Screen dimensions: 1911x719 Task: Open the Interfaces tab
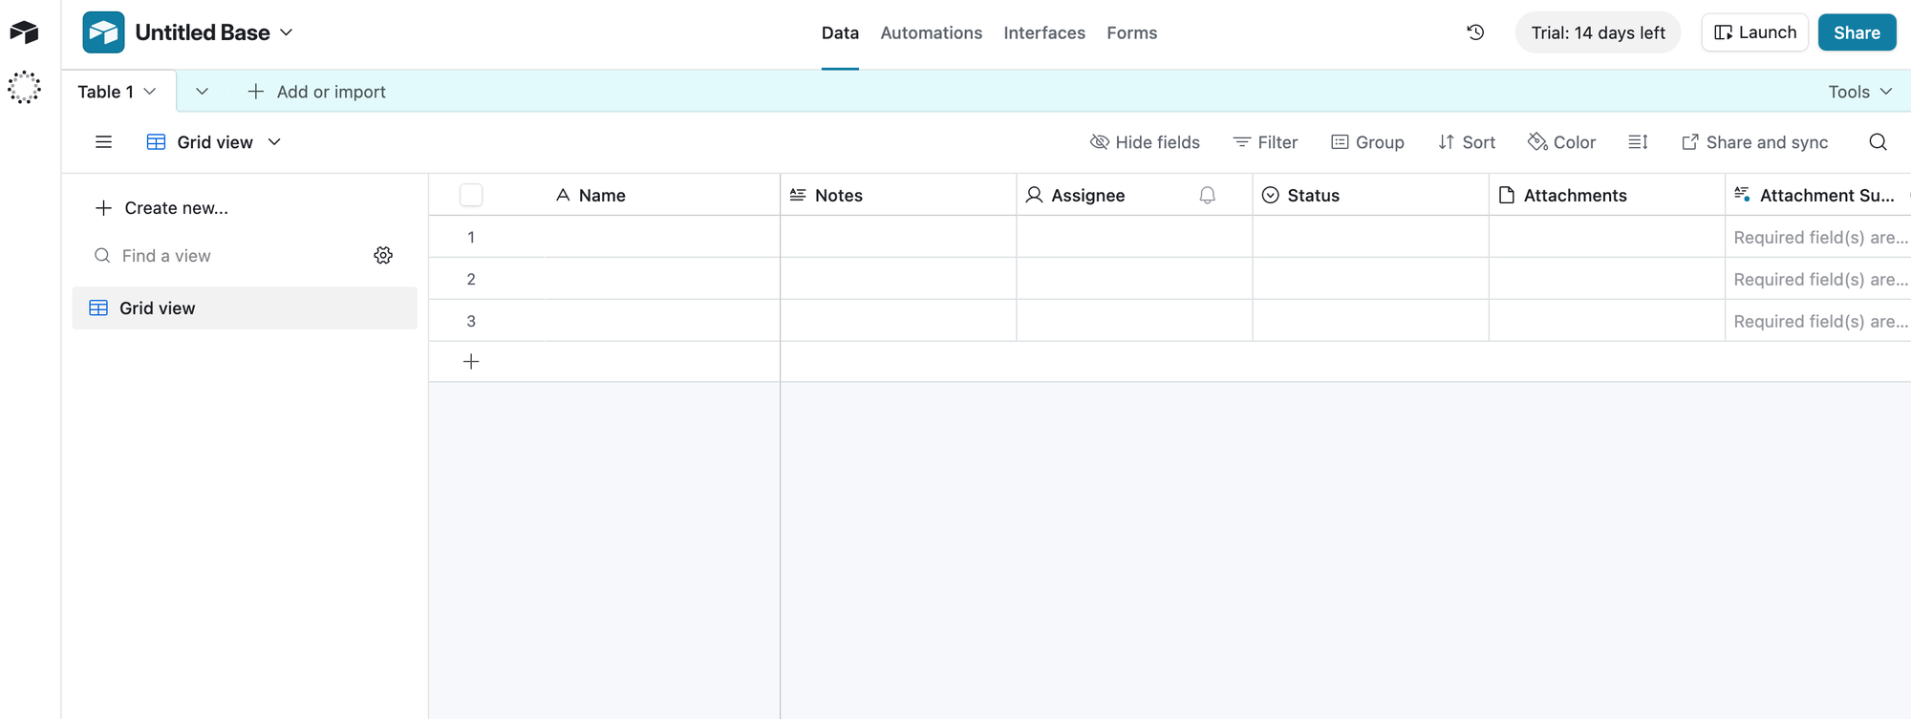(x=1043, y=32)
